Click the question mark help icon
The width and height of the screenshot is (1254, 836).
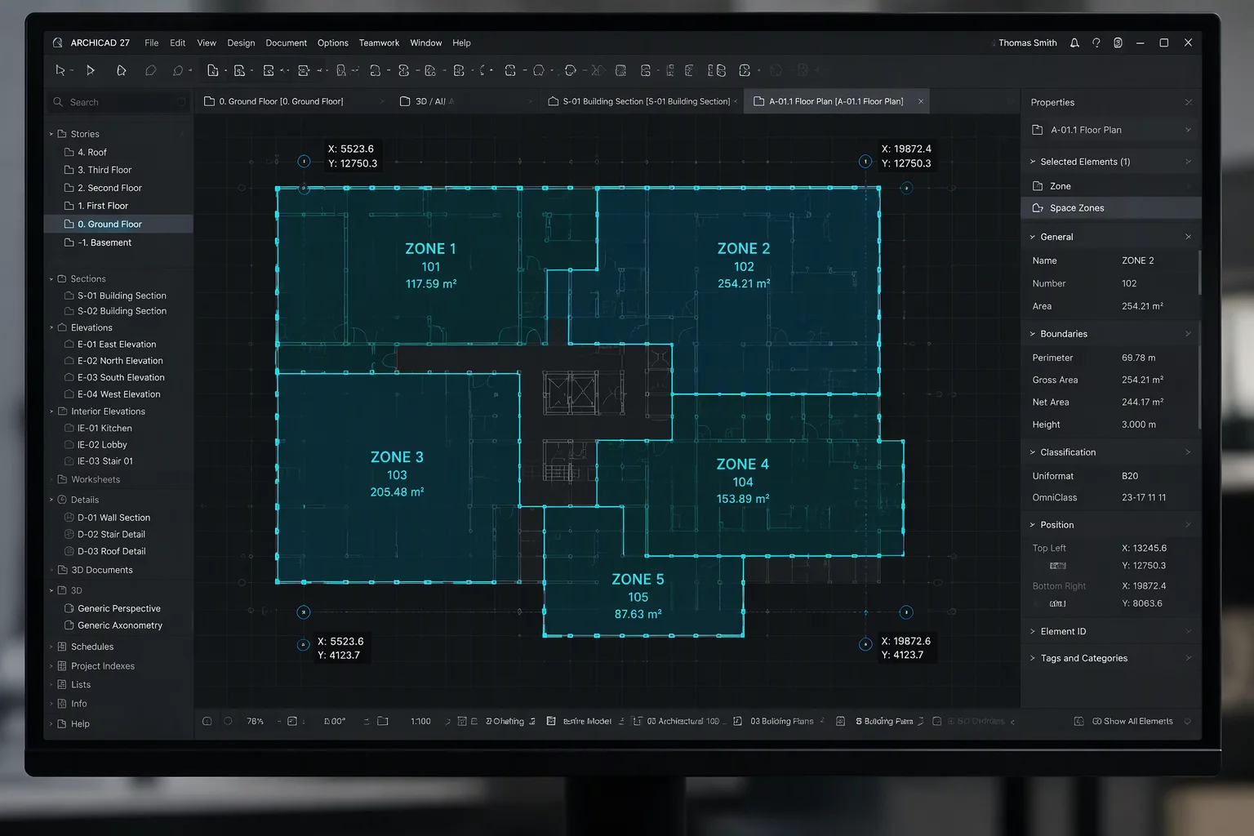pyautogui.click(x=1096, y=42)
